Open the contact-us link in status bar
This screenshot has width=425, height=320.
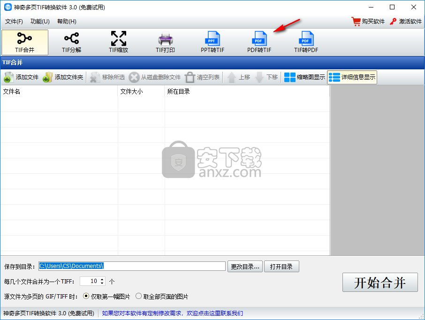tap(172, 313)
